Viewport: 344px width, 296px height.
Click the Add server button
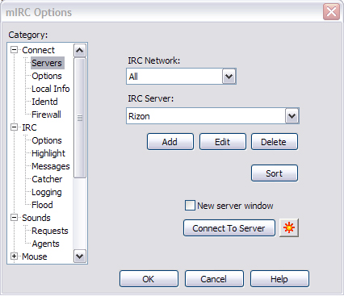coord(170,142)
